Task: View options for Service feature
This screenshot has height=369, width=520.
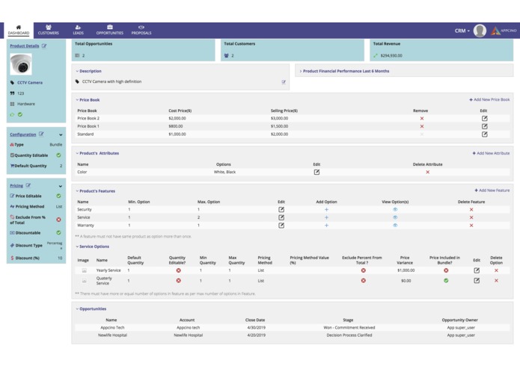Action: [x=395, y=217]
